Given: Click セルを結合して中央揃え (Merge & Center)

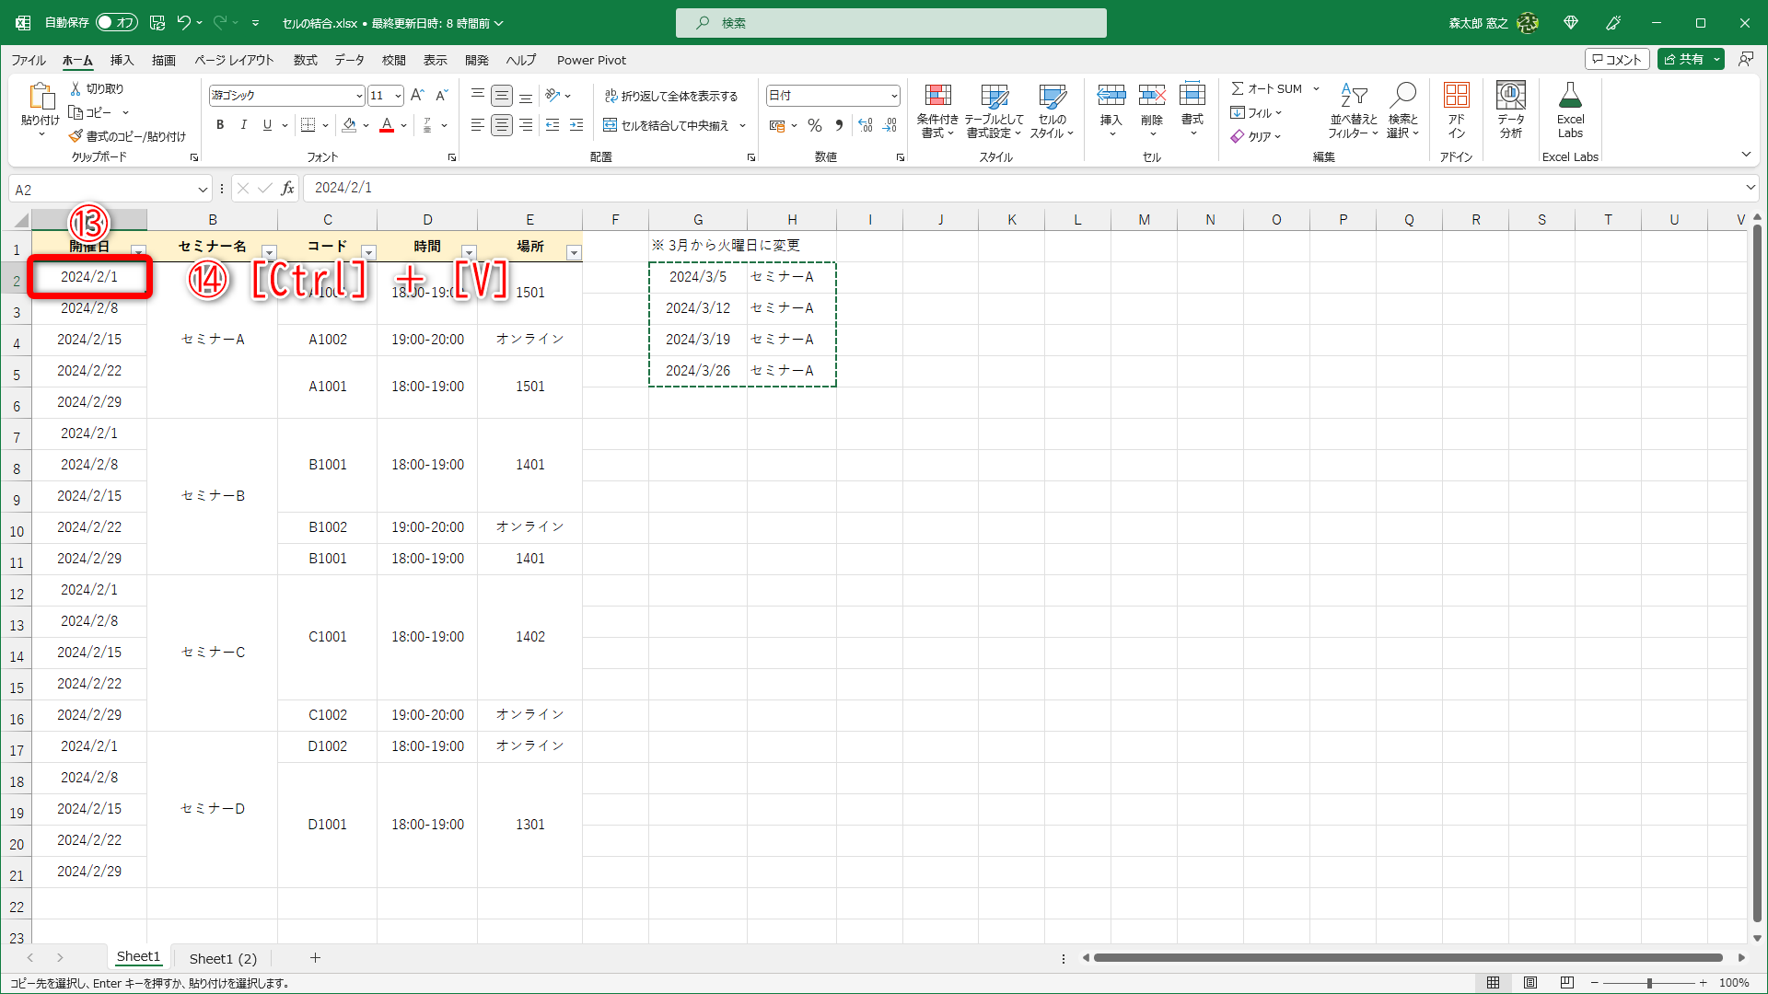Looking at the screenshot, I should tap(669, 125).
